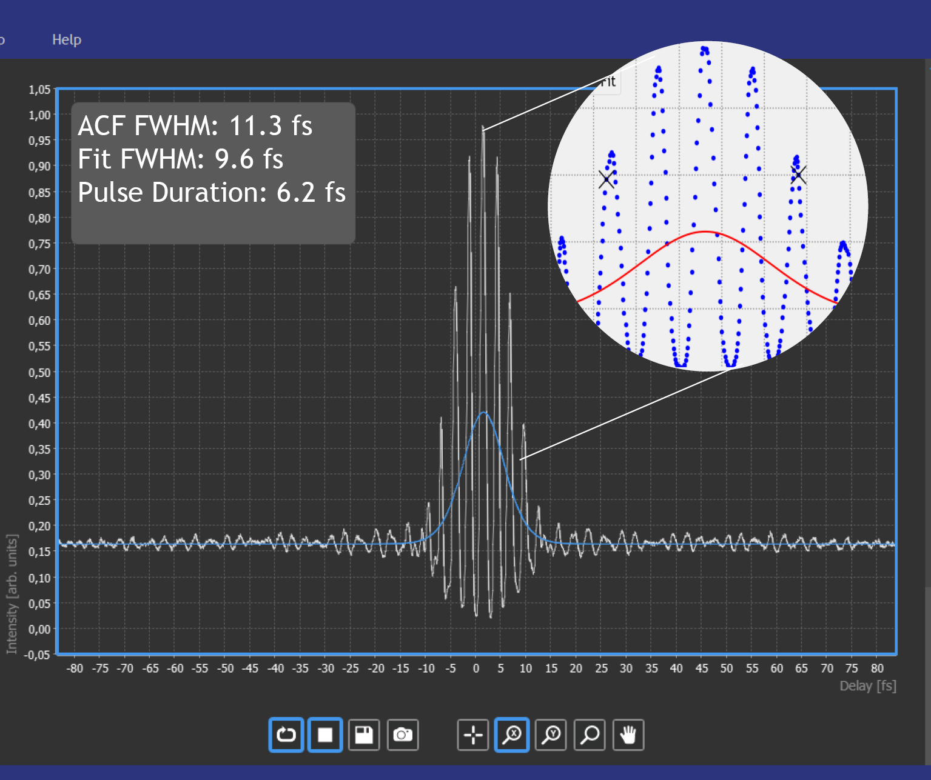Open the partially visible menu at top left
This screenshot has width=931, height=780.
tap(3, 39)
